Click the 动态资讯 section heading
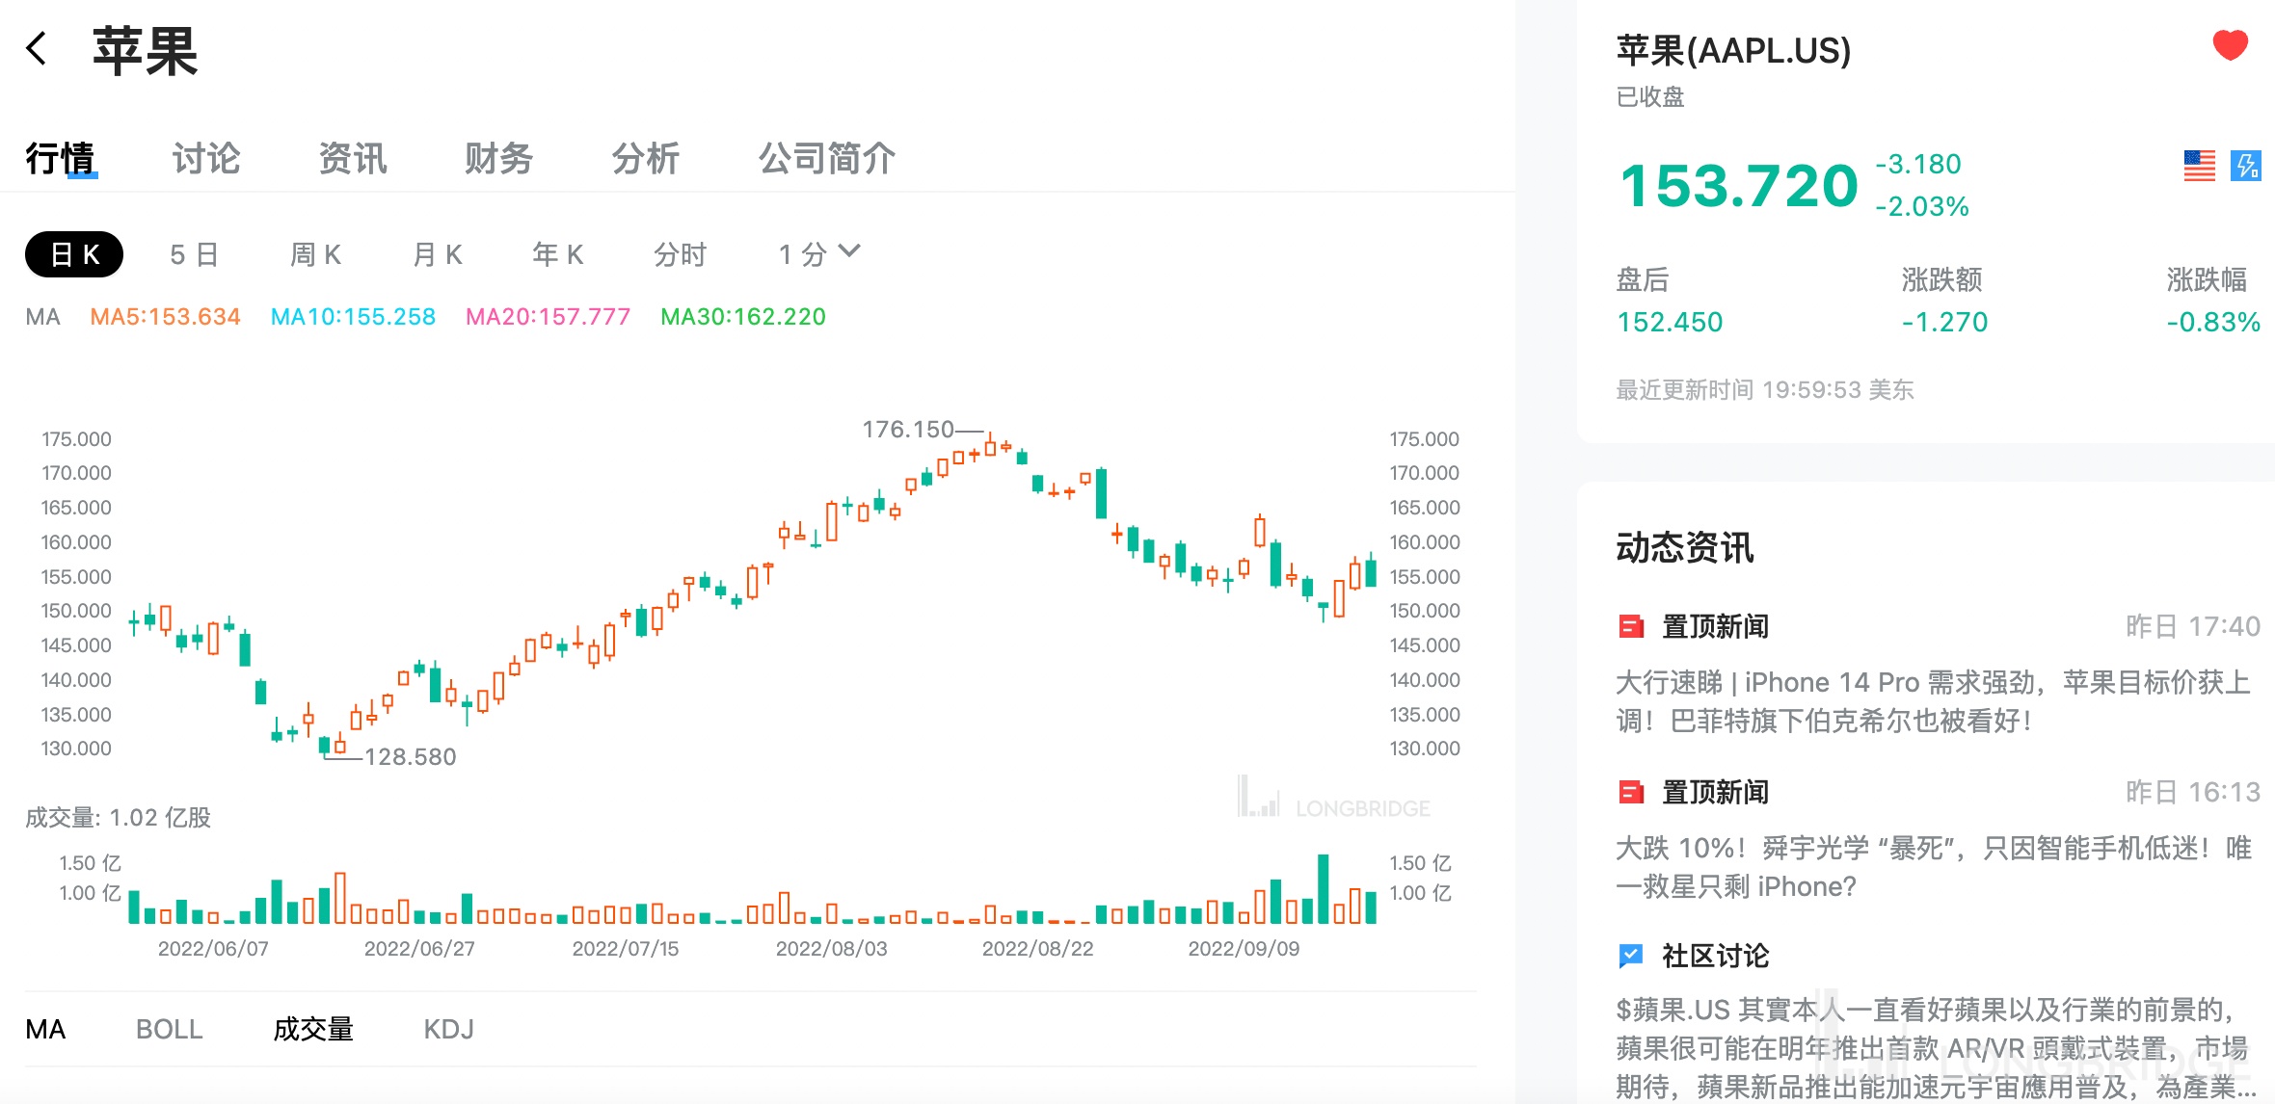The image size is (2275, 1104). pyautogui.click(x=1685, y=548)
